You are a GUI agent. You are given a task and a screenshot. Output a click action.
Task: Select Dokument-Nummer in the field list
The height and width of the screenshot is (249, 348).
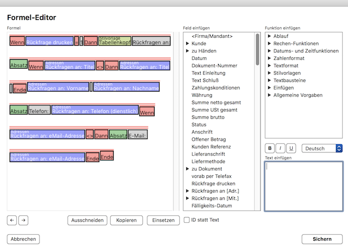pos(214,65)
